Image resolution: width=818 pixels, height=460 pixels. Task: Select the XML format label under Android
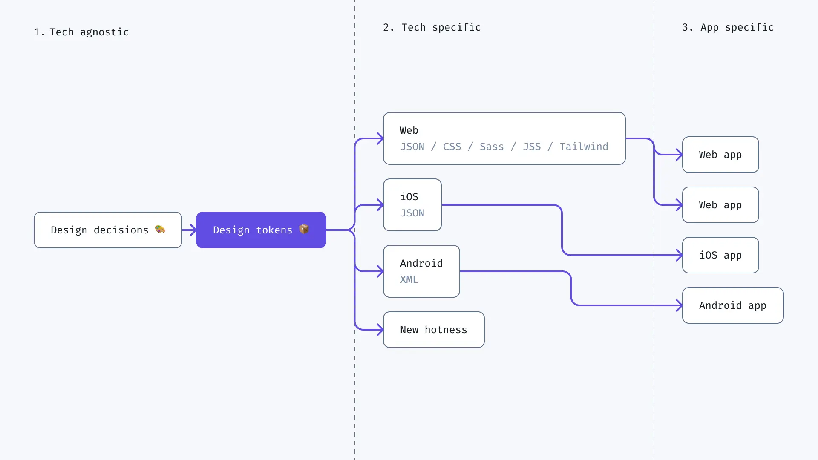409,279
